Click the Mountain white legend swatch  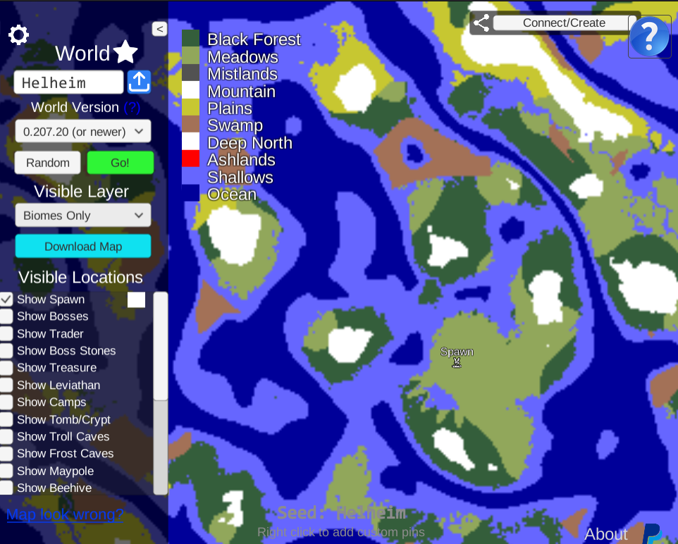pyautogui.click(x=190, y=90)
